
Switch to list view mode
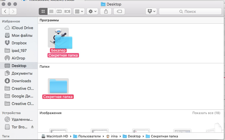[51, 11]
